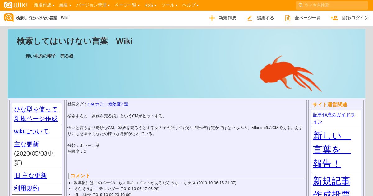Open the RSS dropdown menu
This screenshot has height=196, width=373.
pyautogui.click(x=150, y=5)
